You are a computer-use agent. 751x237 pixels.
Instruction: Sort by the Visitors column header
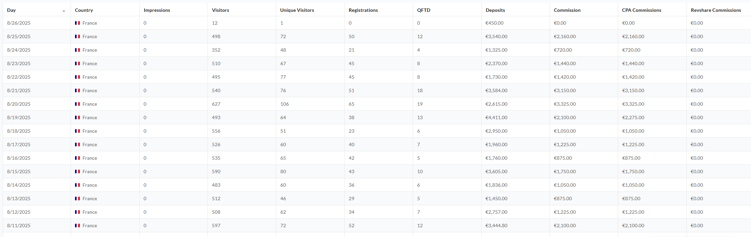(220, 10)
